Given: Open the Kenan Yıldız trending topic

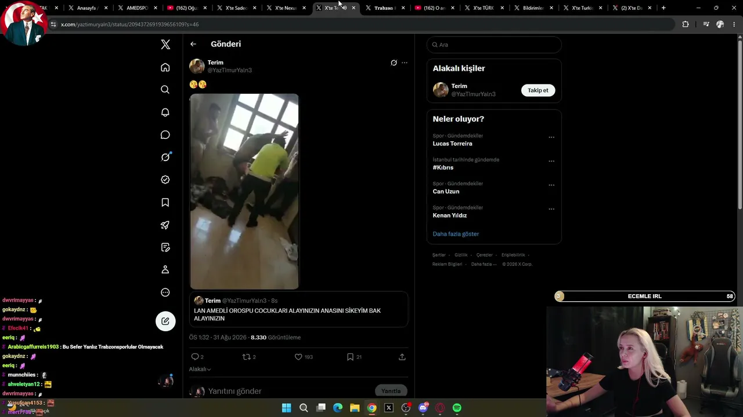Looking at the screenshot, I should coord(450,215).
